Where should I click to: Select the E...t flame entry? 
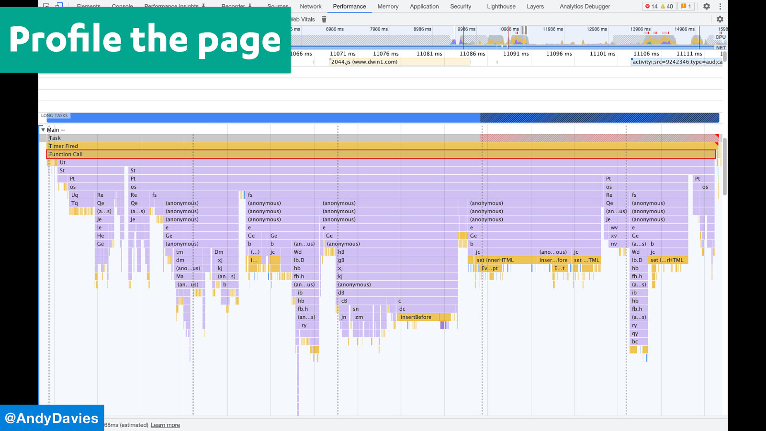pos(560,268)
